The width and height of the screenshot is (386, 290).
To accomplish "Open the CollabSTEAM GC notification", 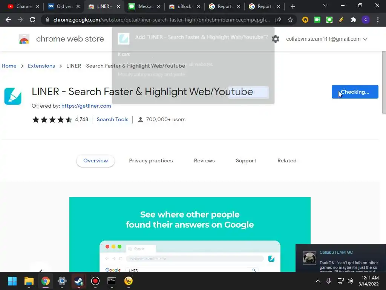I will (x=341, y=258).
